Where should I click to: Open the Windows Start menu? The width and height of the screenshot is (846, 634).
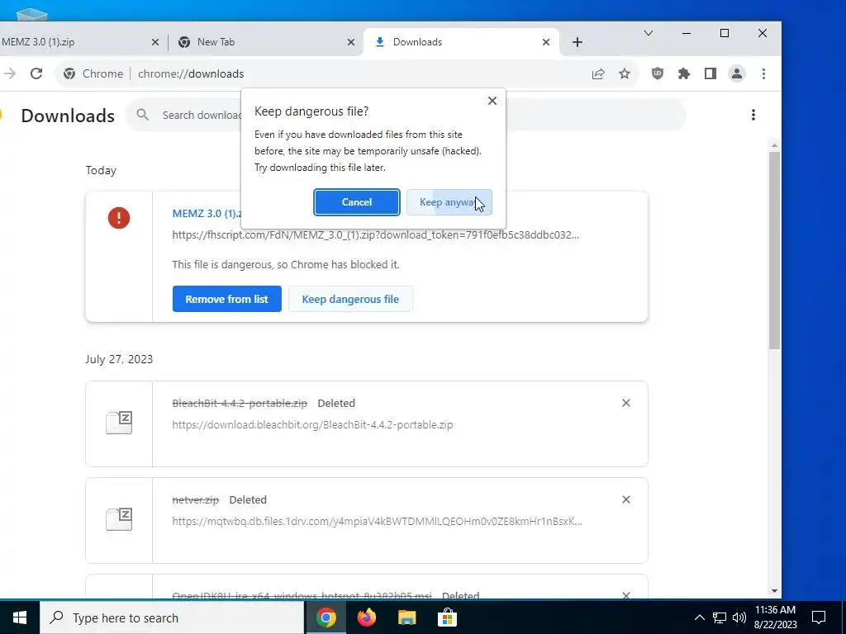pyautogui.click(x=20, y=617)
